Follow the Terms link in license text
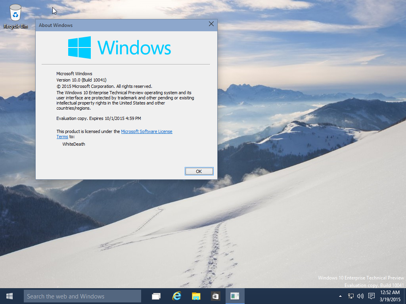Screen dimensions: 406x304 (62, 137)
